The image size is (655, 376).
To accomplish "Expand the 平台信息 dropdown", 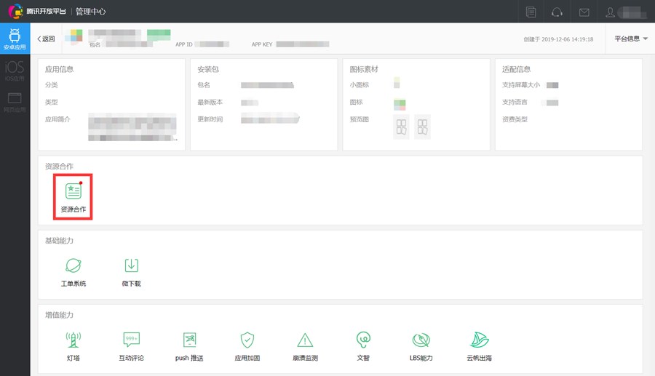I will (x=630, y=39).
